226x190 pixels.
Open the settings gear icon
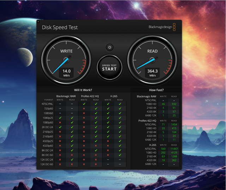pyautogui.click(x=110, y=47)
